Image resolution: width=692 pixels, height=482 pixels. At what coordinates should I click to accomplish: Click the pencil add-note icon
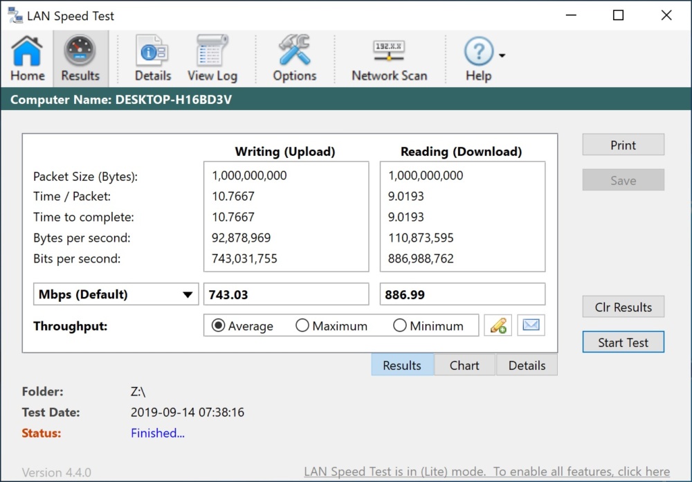point(498,325)
